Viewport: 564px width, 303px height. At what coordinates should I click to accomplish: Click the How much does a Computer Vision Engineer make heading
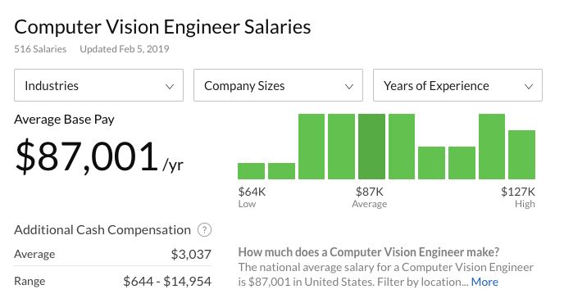pos(369,252)
